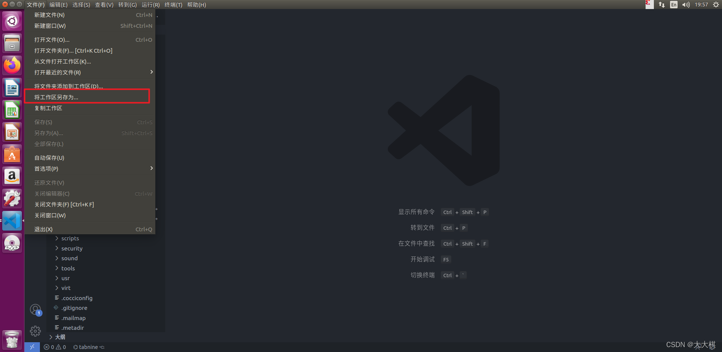Open the Ubuntu dash search icon
This screenshot has width=722, height=352.
[x=12, y=21]
